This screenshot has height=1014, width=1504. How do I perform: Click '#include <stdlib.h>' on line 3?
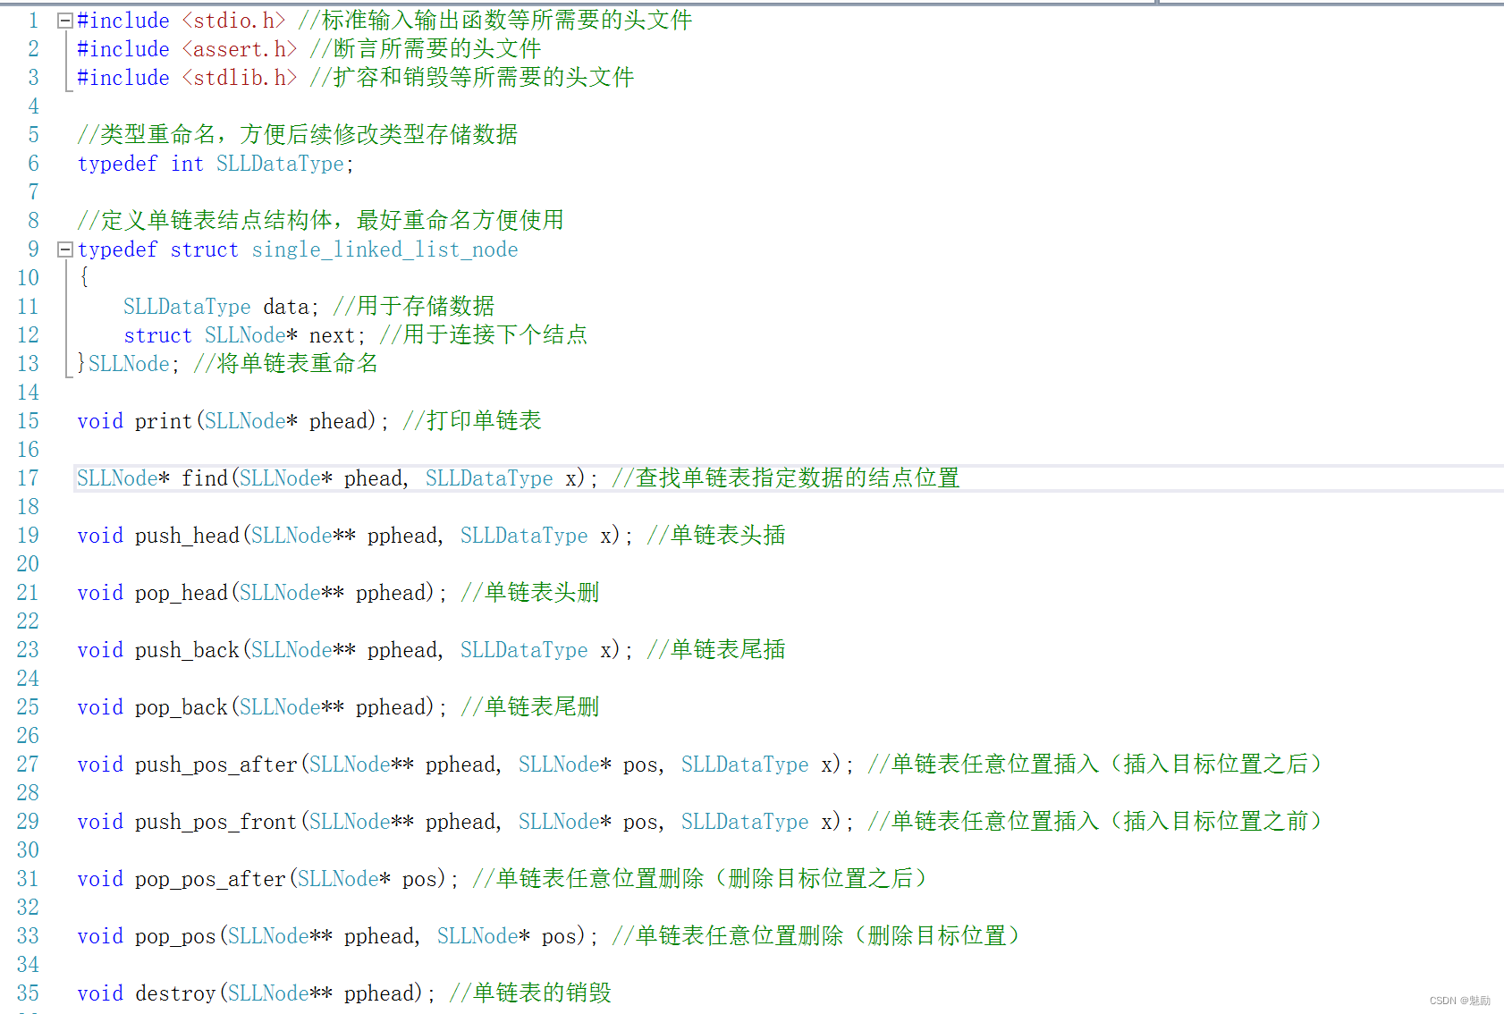[187, 78]
